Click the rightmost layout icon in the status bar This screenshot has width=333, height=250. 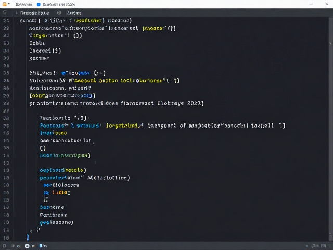[x=324, y=246]
